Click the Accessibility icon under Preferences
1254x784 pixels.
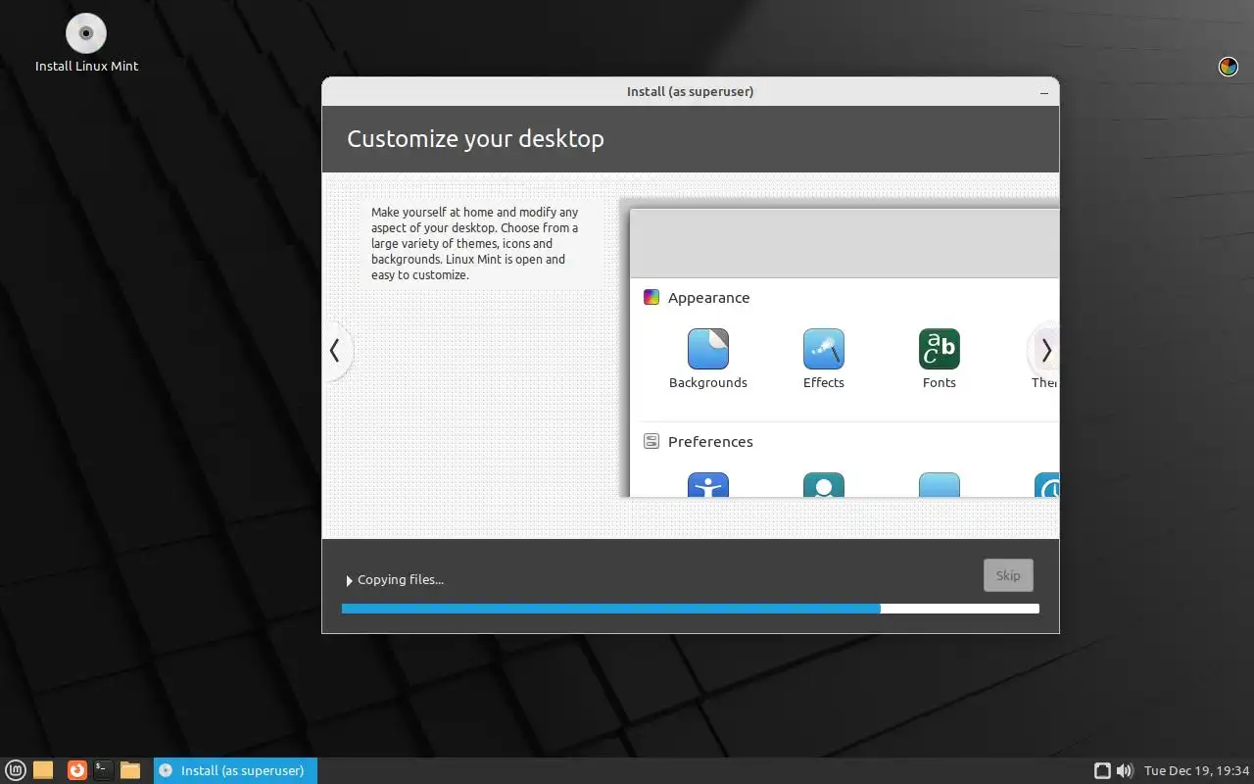[x=708, y=485]
